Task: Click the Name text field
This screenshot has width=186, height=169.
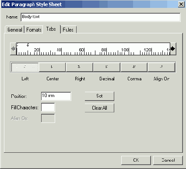Action: click(x=101, y=17)
